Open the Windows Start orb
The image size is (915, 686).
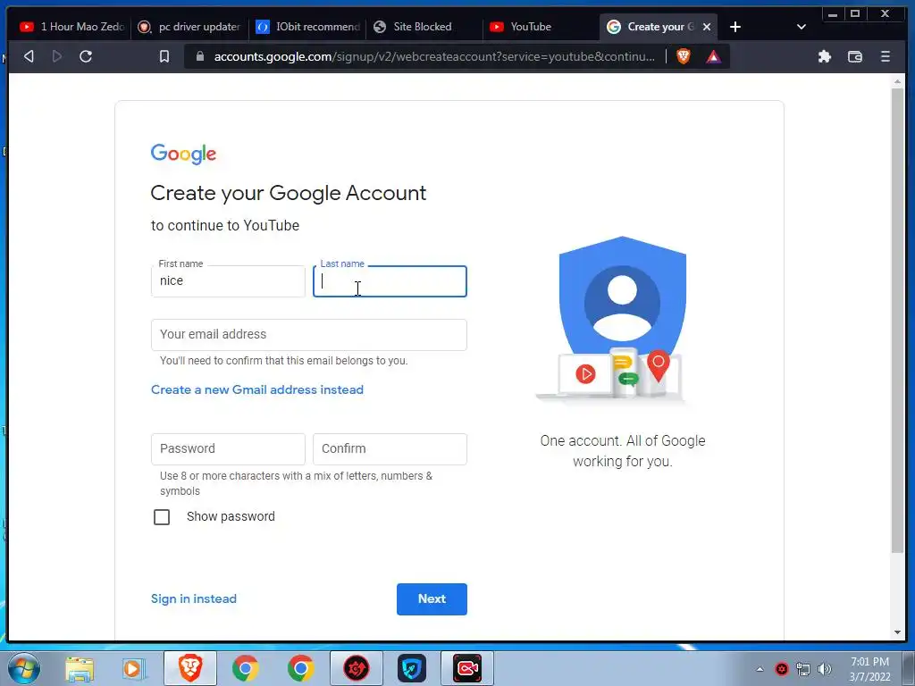[x=24, y=668]
